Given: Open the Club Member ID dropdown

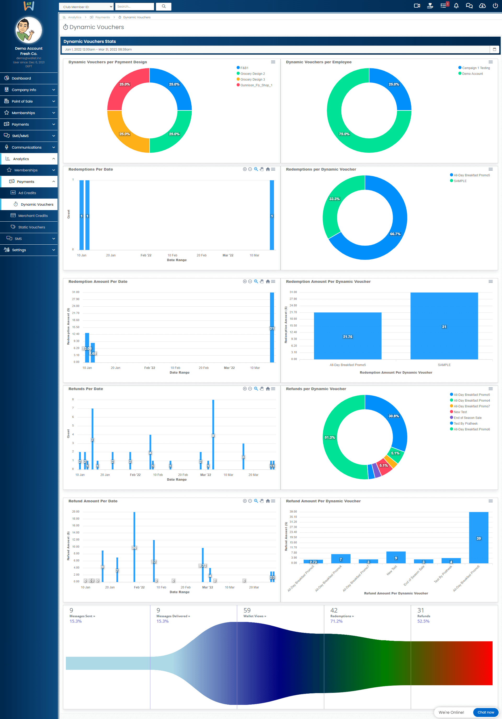Looking at the screenshot, I should point(86,7).
